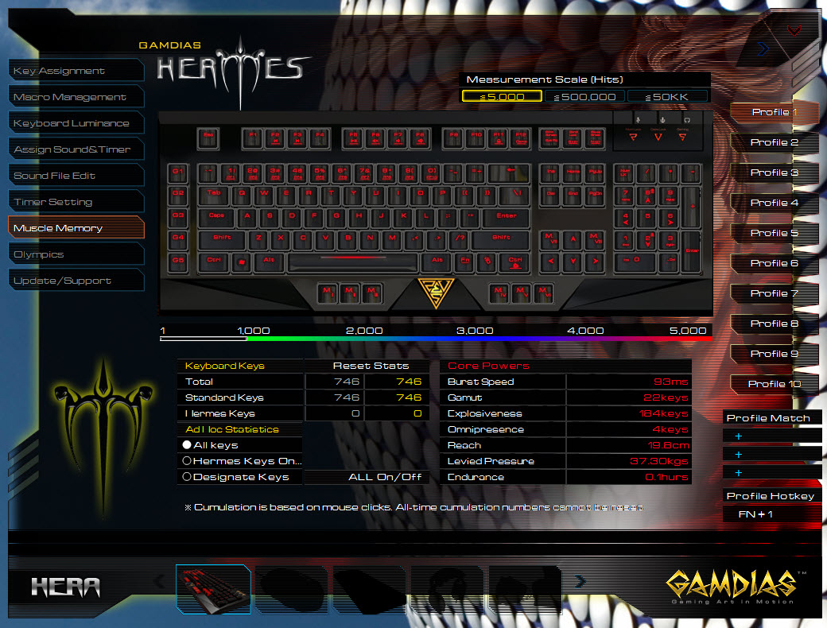Switch to Profile 5 tab
The width and height of the screenshot is (827, 628).
(x=774, y=233)
